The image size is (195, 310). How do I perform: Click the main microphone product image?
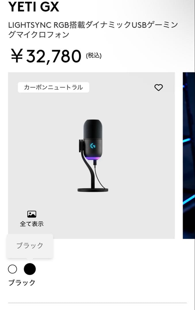92,155
